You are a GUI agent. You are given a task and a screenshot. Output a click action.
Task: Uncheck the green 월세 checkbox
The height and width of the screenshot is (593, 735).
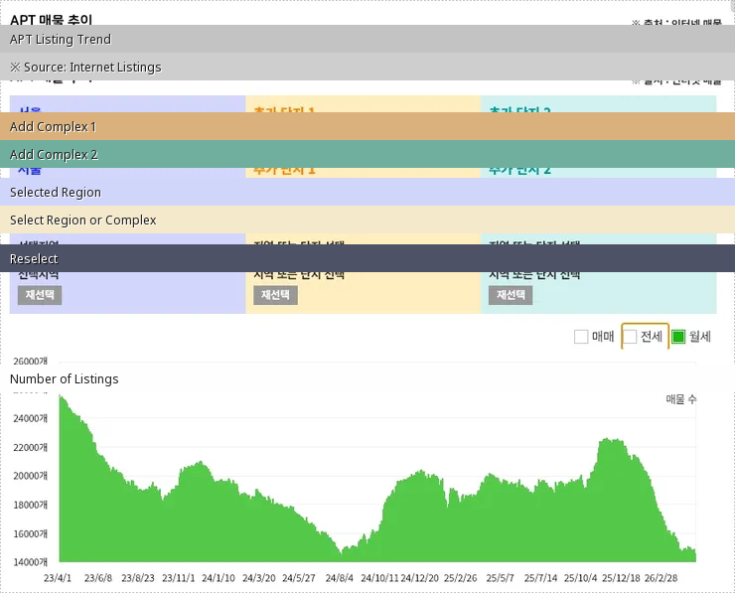[x=679, y=337]
